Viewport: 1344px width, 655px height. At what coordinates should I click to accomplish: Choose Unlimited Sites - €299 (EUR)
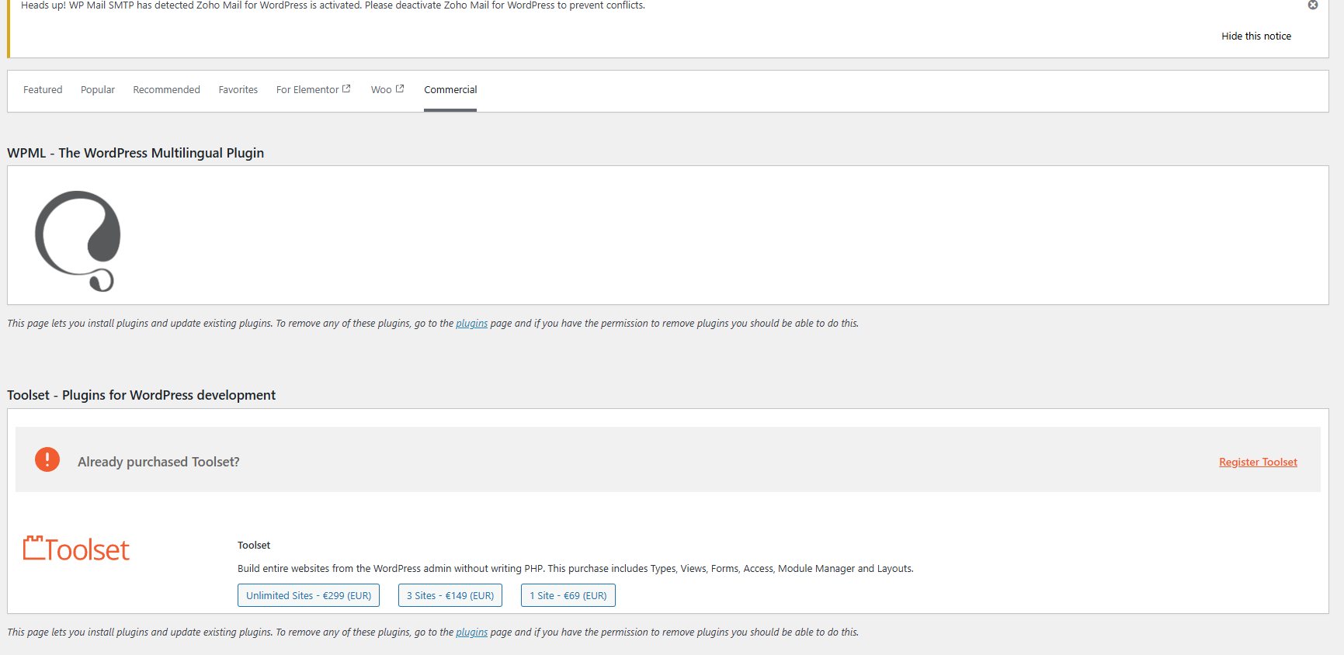coord(308,595)
